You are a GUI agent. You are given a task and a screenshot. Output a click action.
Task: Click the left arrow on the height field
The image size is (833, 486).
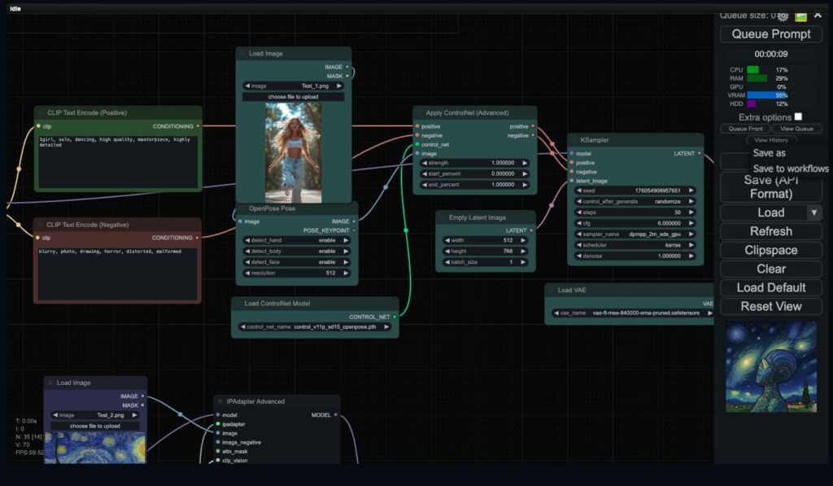pos(447,251)
